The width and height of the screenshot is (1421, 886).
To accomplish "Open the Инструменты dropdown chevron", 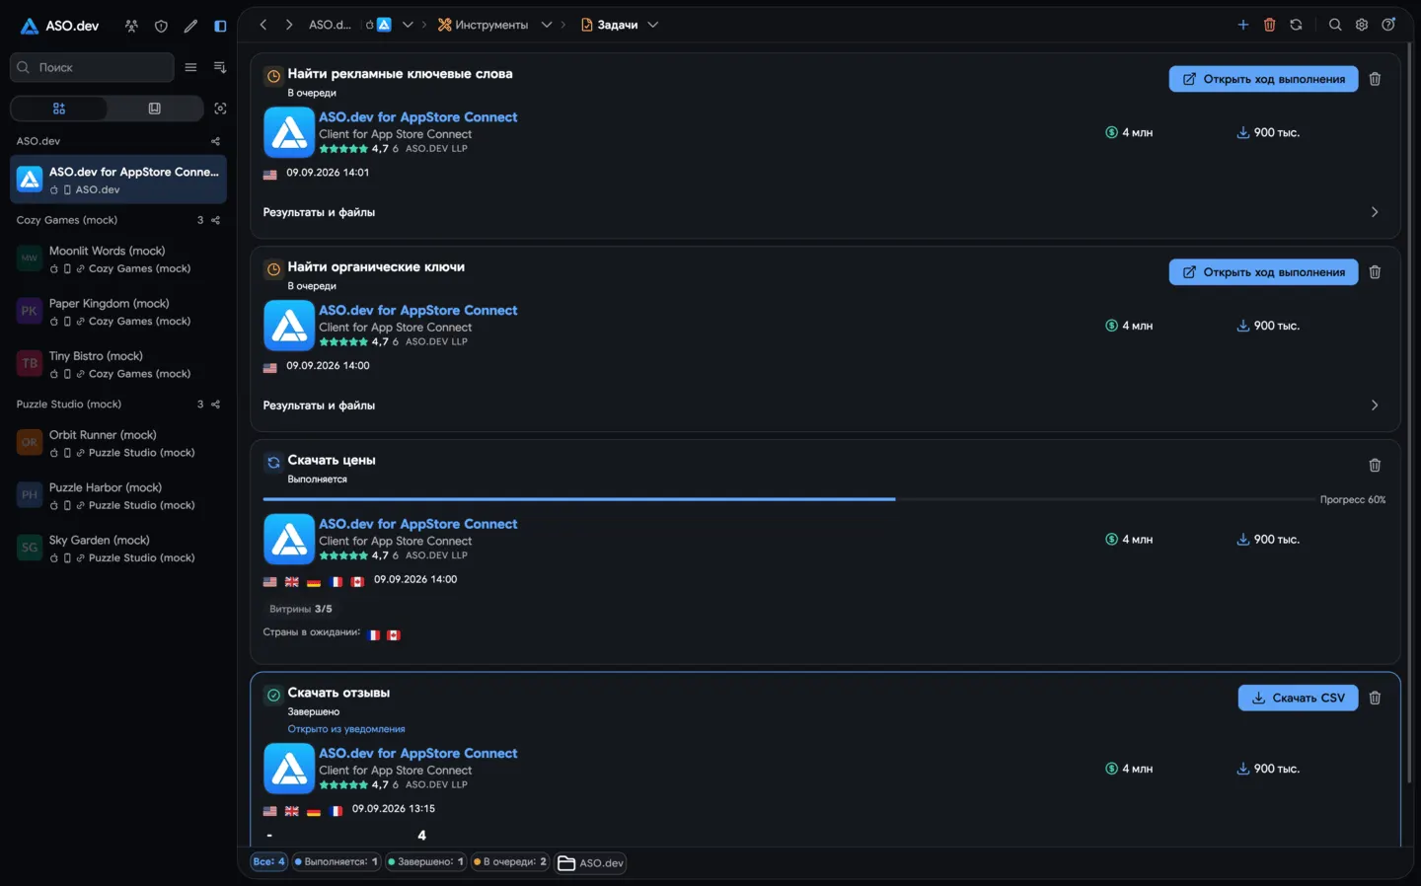I will click(546, 25).
